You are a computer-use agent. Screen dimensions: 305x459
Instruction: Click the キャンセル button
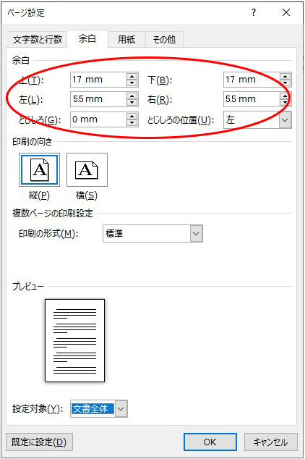pos(271,442)
